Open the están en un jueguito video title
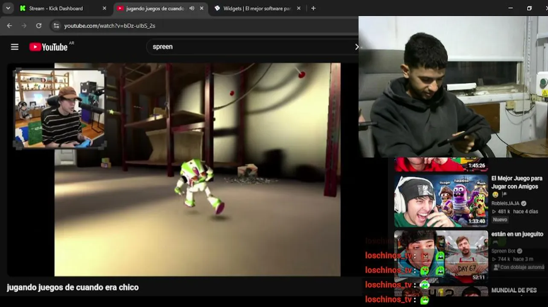This screenshot has width=548, height=307. (x=517, y=234)
